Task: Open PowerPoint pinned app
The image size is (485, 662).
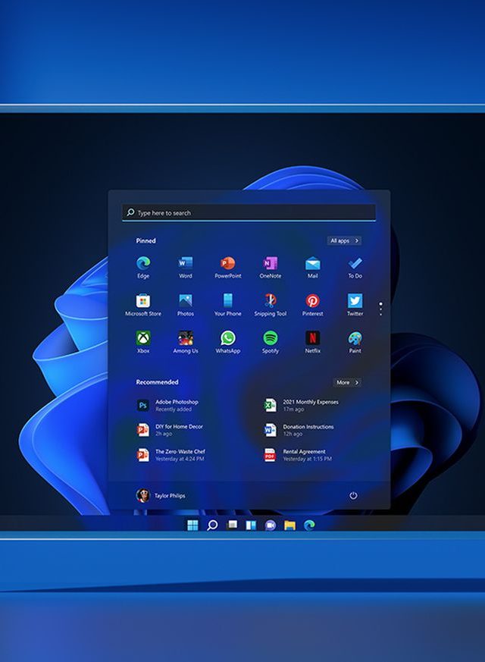Action: tap(227, 264)
